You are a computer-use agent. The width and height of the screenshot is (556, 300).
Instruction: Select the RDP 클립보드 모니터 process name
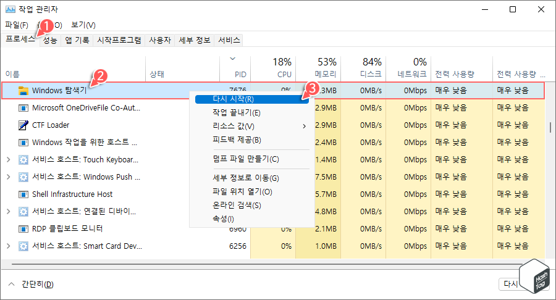(67, 229)
